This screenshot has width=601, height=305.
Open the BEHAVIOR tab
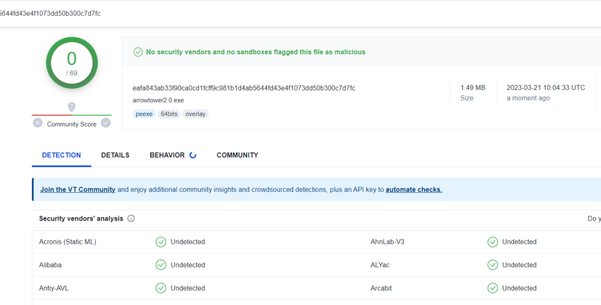tap(167, 155)
